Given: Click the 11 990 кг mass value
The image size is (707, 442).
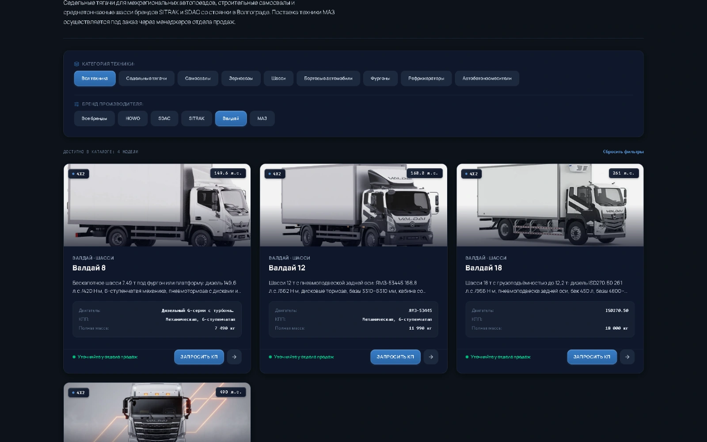Looking at the screenshot, I should 420,328.
